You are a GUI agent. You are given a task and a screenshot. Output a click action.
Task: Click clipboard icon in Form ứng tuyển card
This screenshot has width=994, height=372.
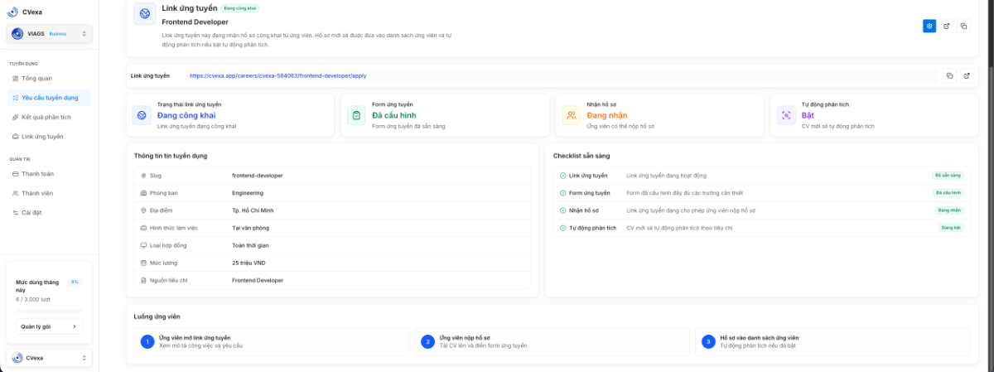click(x=356, y=115)
